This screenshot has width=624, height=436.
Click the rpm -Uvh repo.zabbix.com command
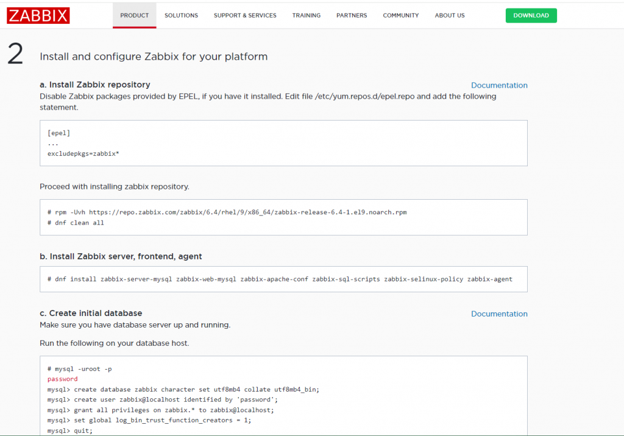(x=227, y=212)
